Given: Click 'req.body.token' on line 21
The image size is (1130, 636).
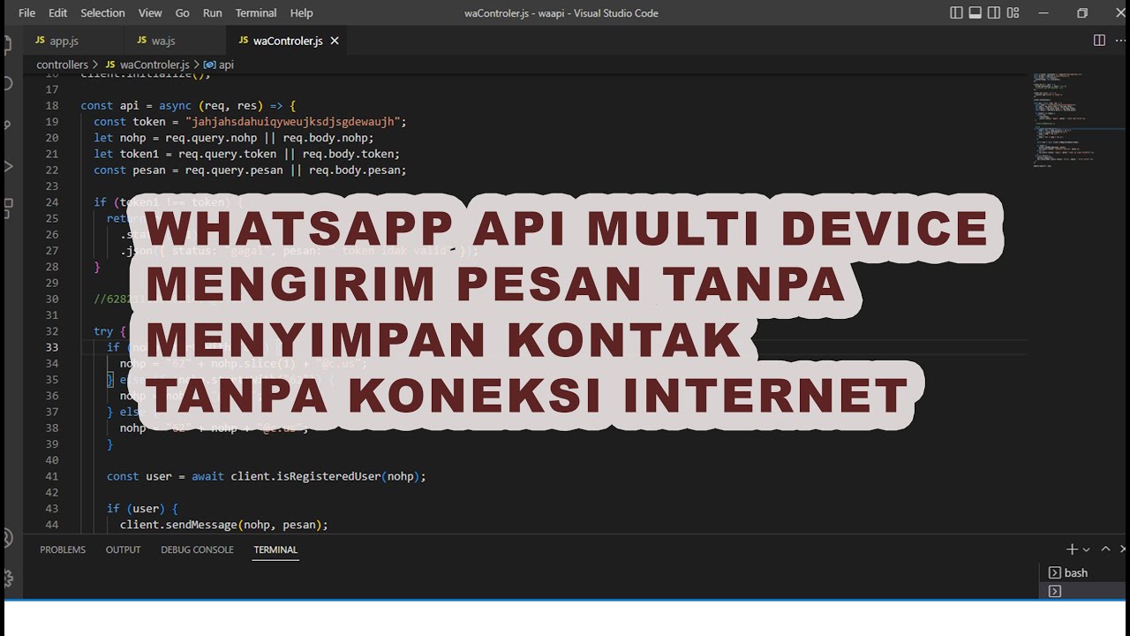Looking at the screenshot, I should pos(350,154).
